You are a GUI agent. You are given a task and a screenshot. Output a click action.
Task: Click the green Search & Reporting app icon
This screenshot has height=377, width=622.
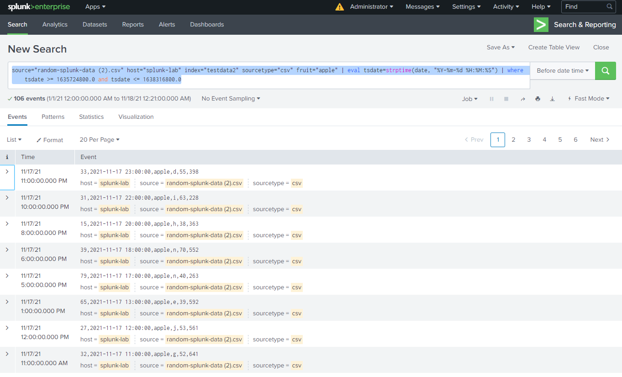point(541,25)
